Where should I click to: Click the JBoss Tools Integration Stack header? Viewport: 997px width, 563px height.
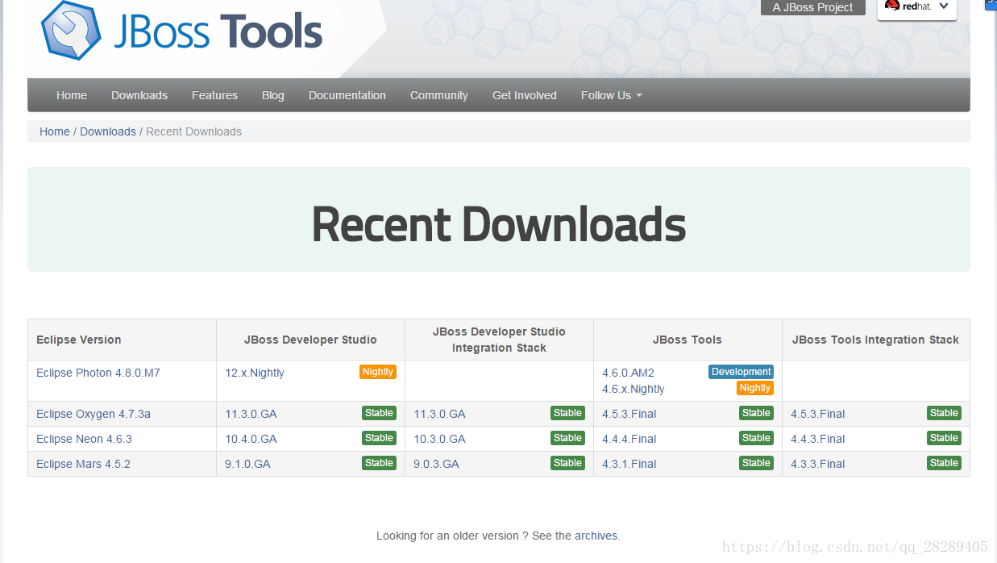click(x=875, y=340)
